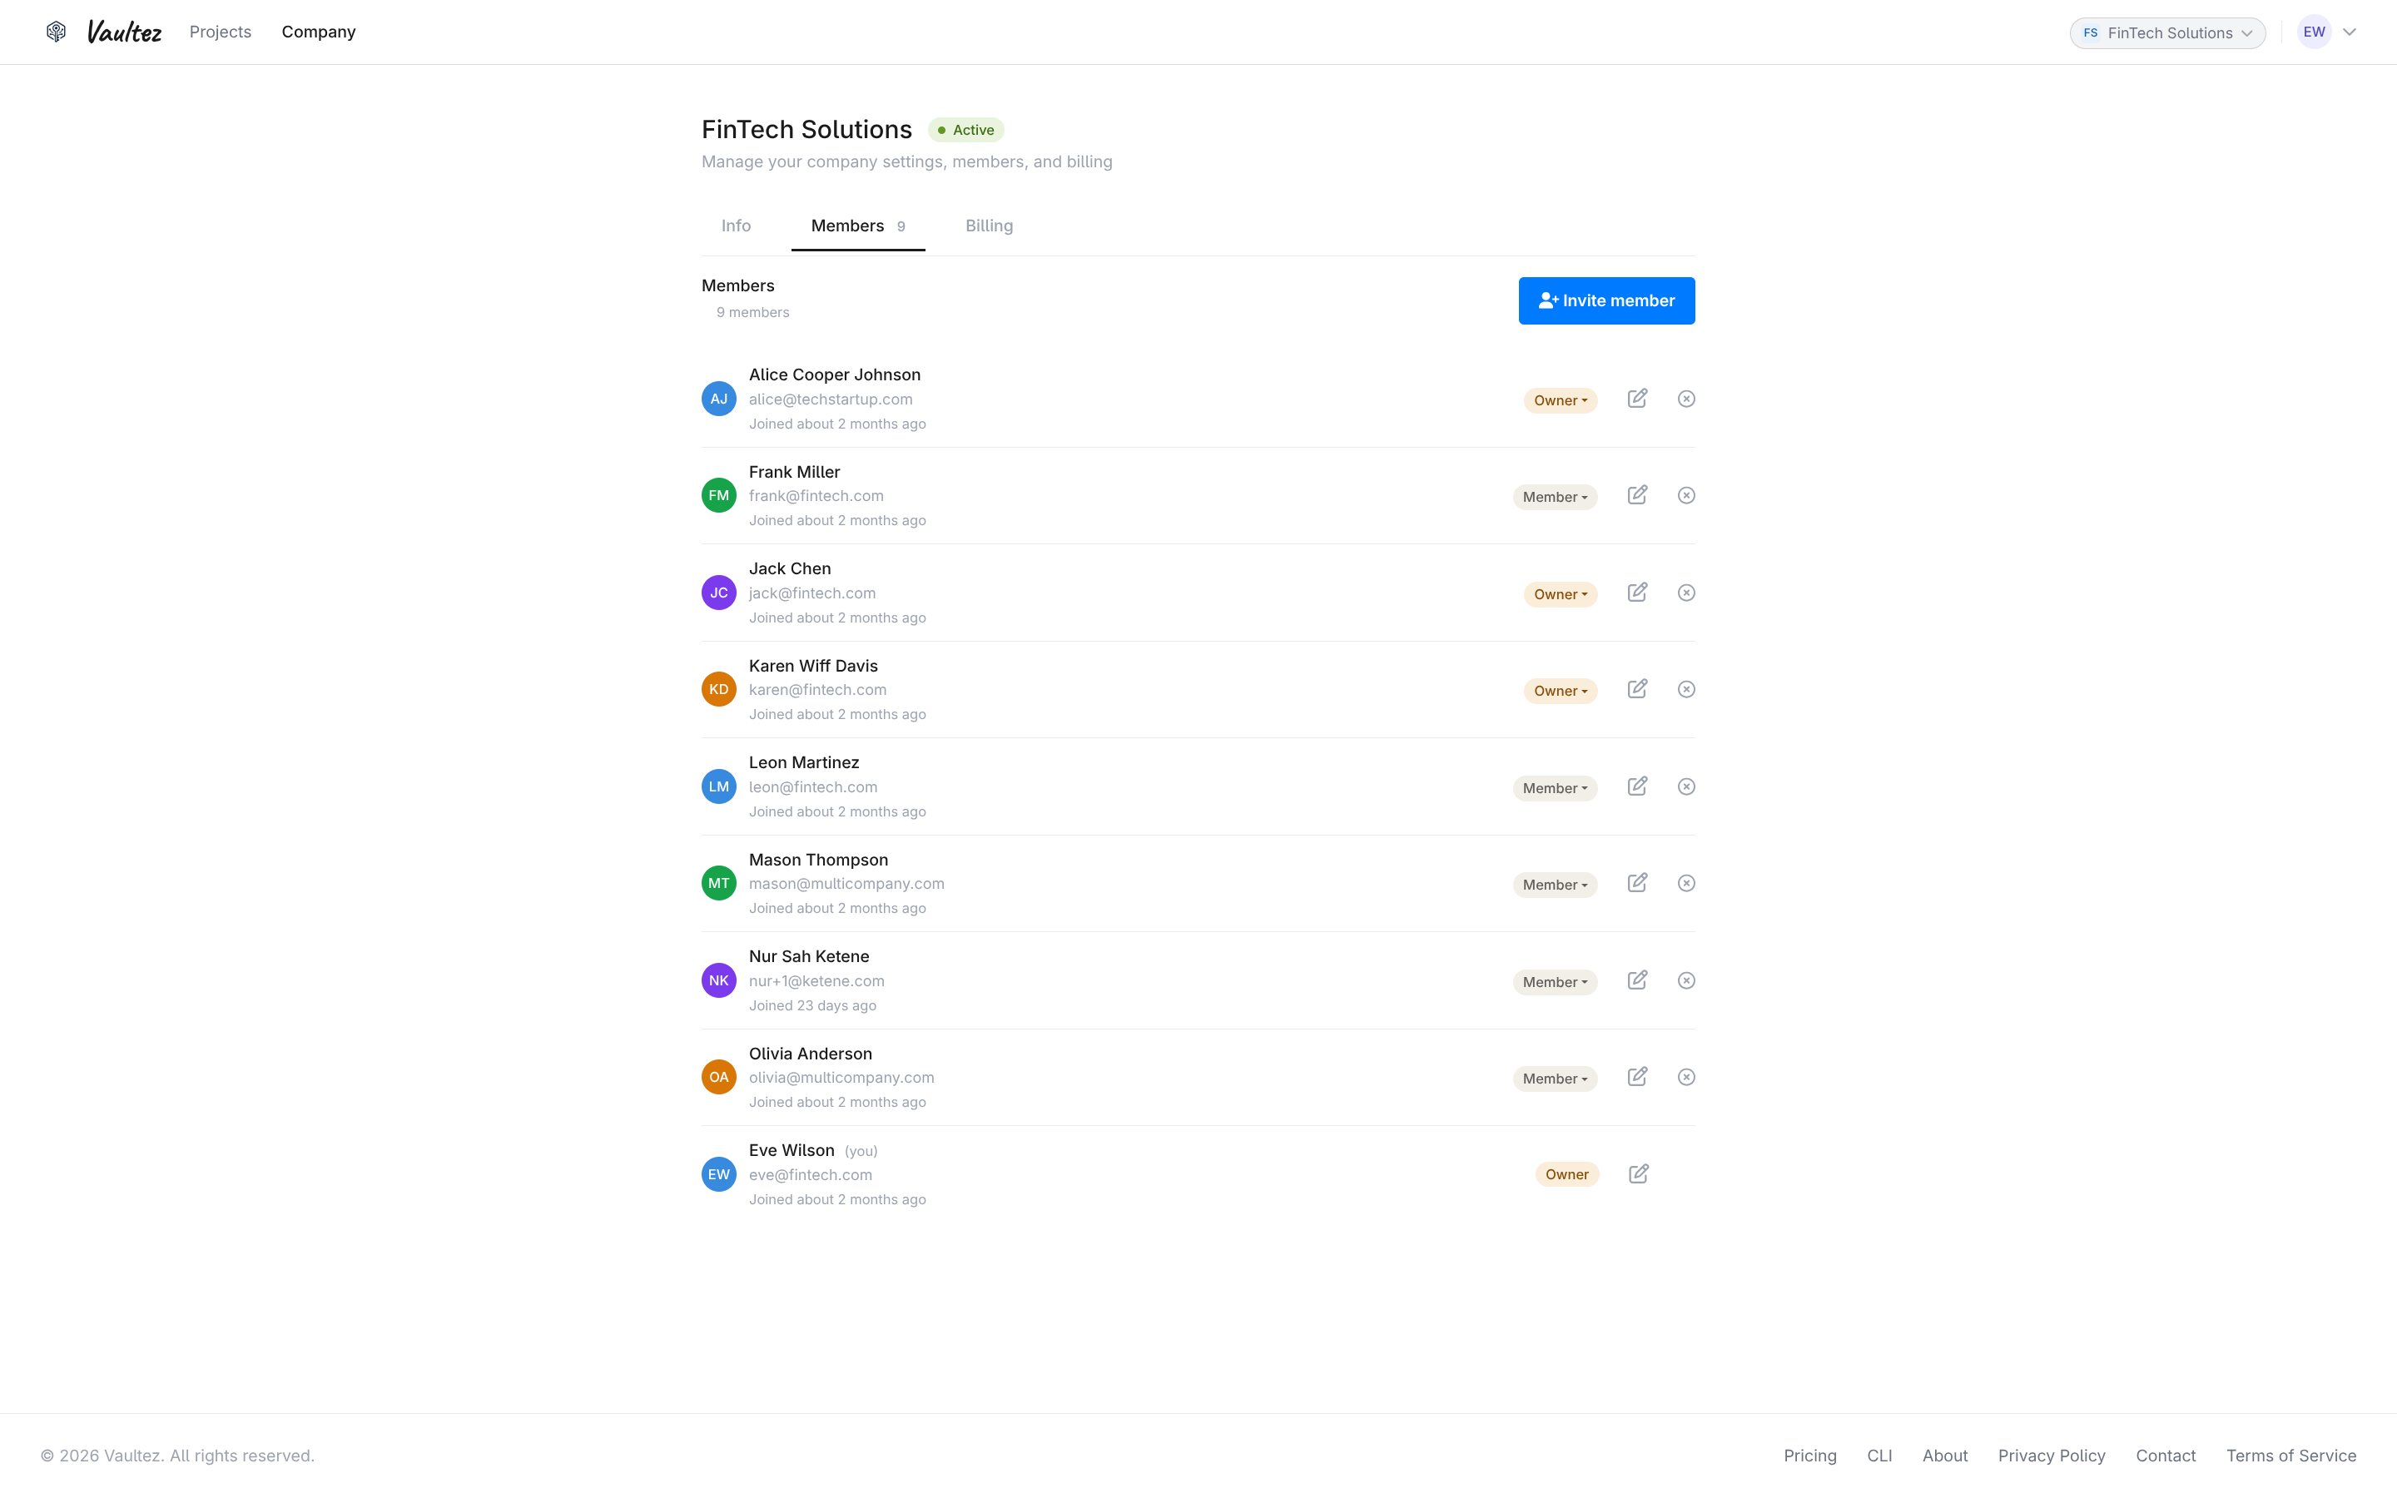This screenshot has height=1498, width=2397.
Task: Remove Leon Martinez from company
Action: pyautogui.click(x=1686, y=786)
